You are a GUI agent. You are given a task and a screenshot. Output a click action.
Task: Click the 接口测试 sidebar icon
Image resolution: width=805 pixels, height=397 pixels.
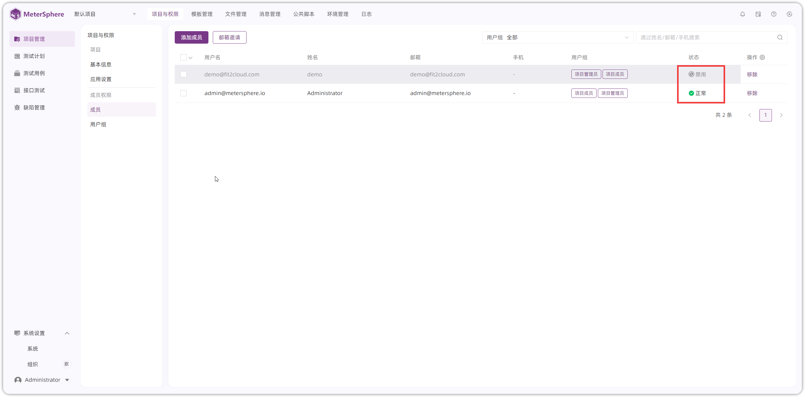tap(17, 90)
